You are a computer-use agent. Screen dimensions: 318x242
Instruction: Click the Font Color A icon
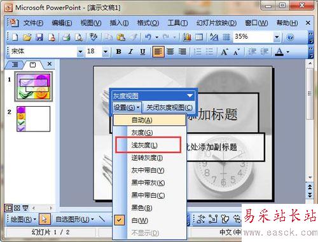[279, 51]
